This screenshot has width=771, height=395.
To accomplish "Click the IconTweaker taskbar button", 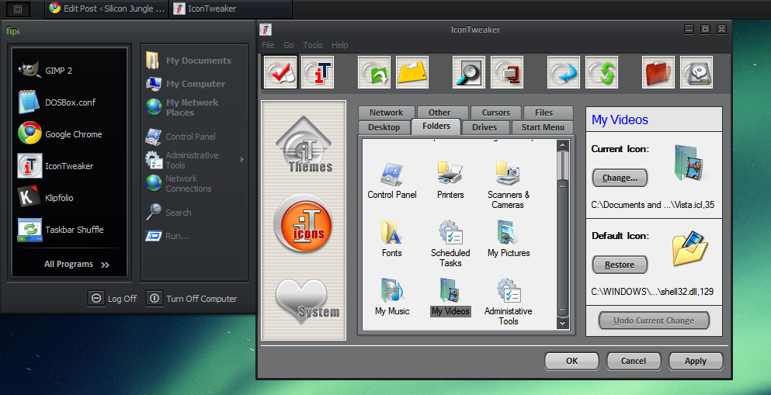I will pos(231,9).
